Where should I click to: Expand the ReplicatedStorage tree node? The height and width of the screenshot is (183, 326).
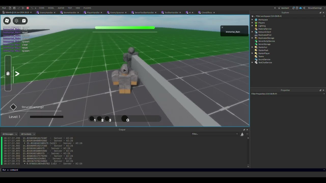(x=252, y=38)
